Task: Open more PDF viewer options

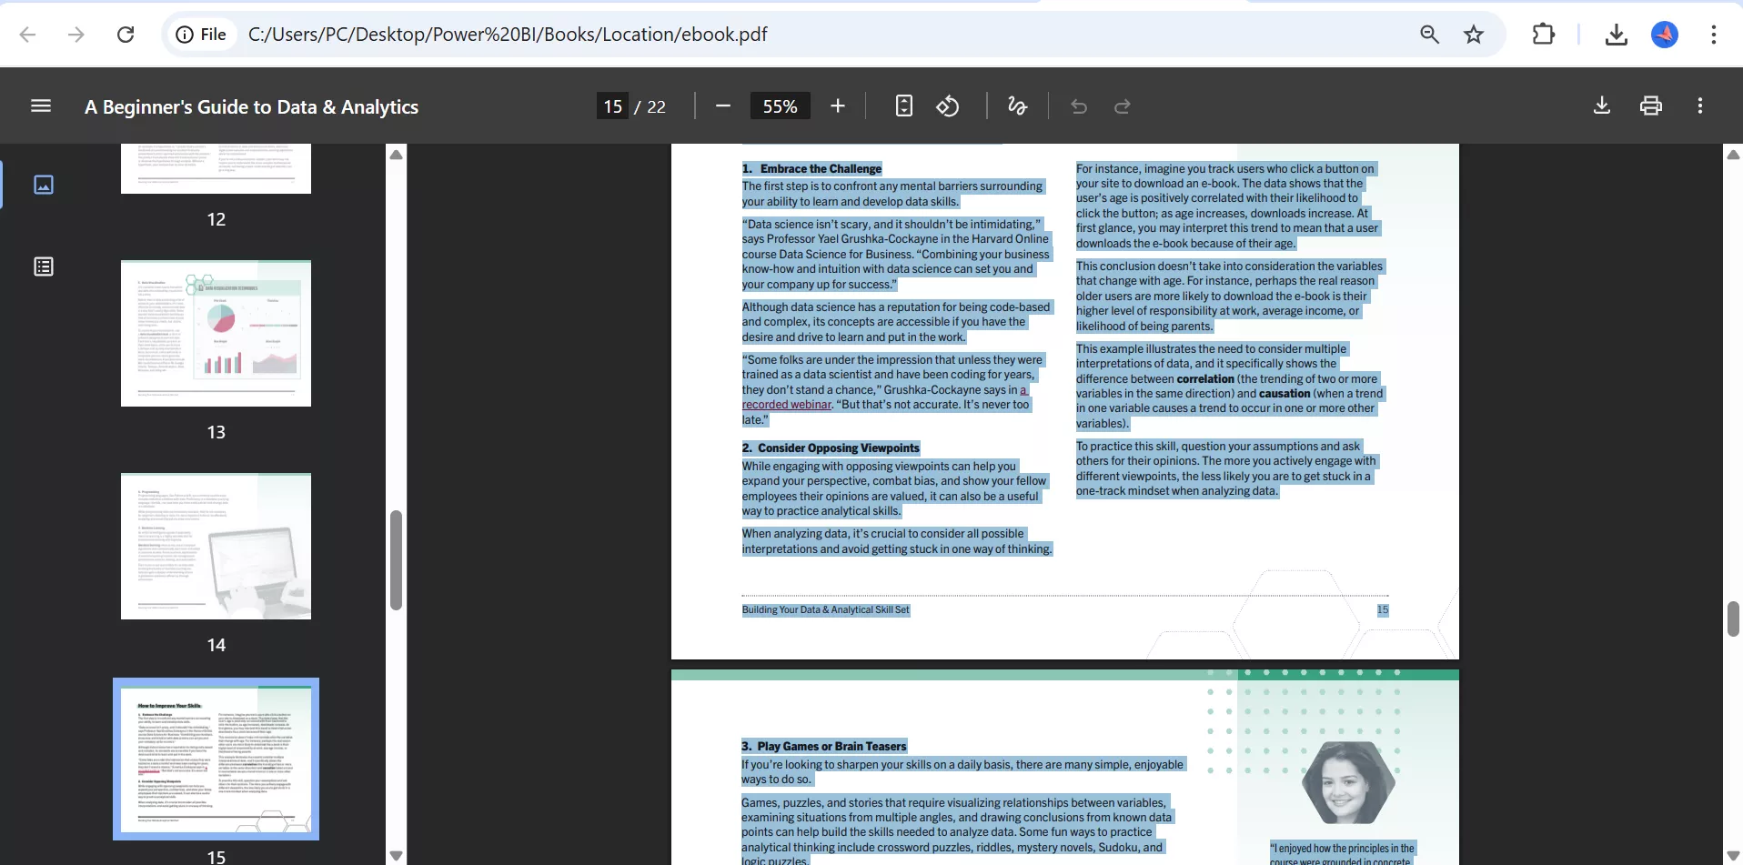Action: click(1700, 106)
